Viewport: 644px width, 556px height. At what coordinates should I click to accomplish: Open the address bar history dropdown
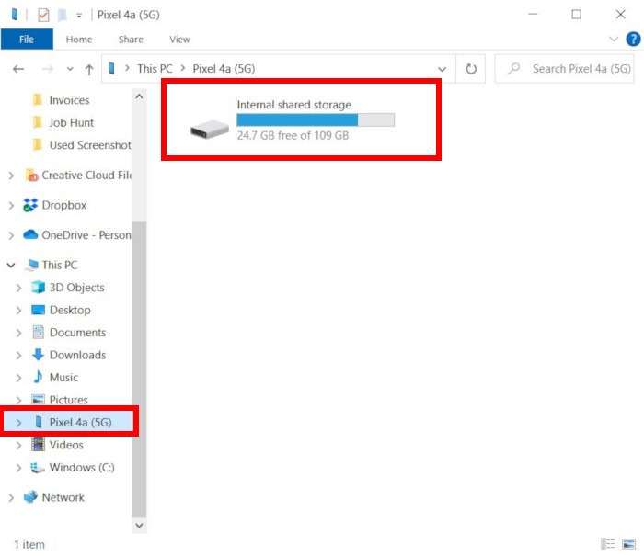tap(442, 69)
